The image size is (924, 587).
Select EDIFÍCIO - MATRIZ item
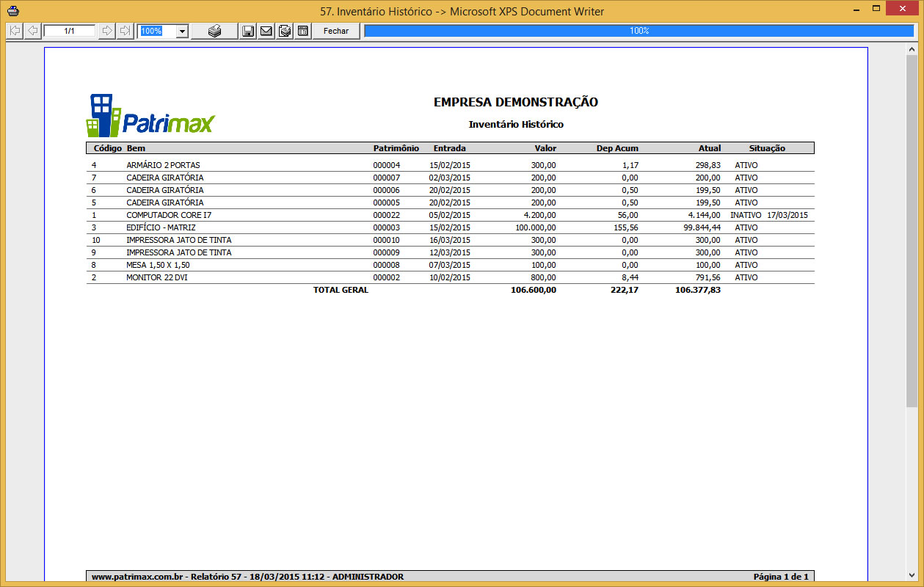[161, 227]
